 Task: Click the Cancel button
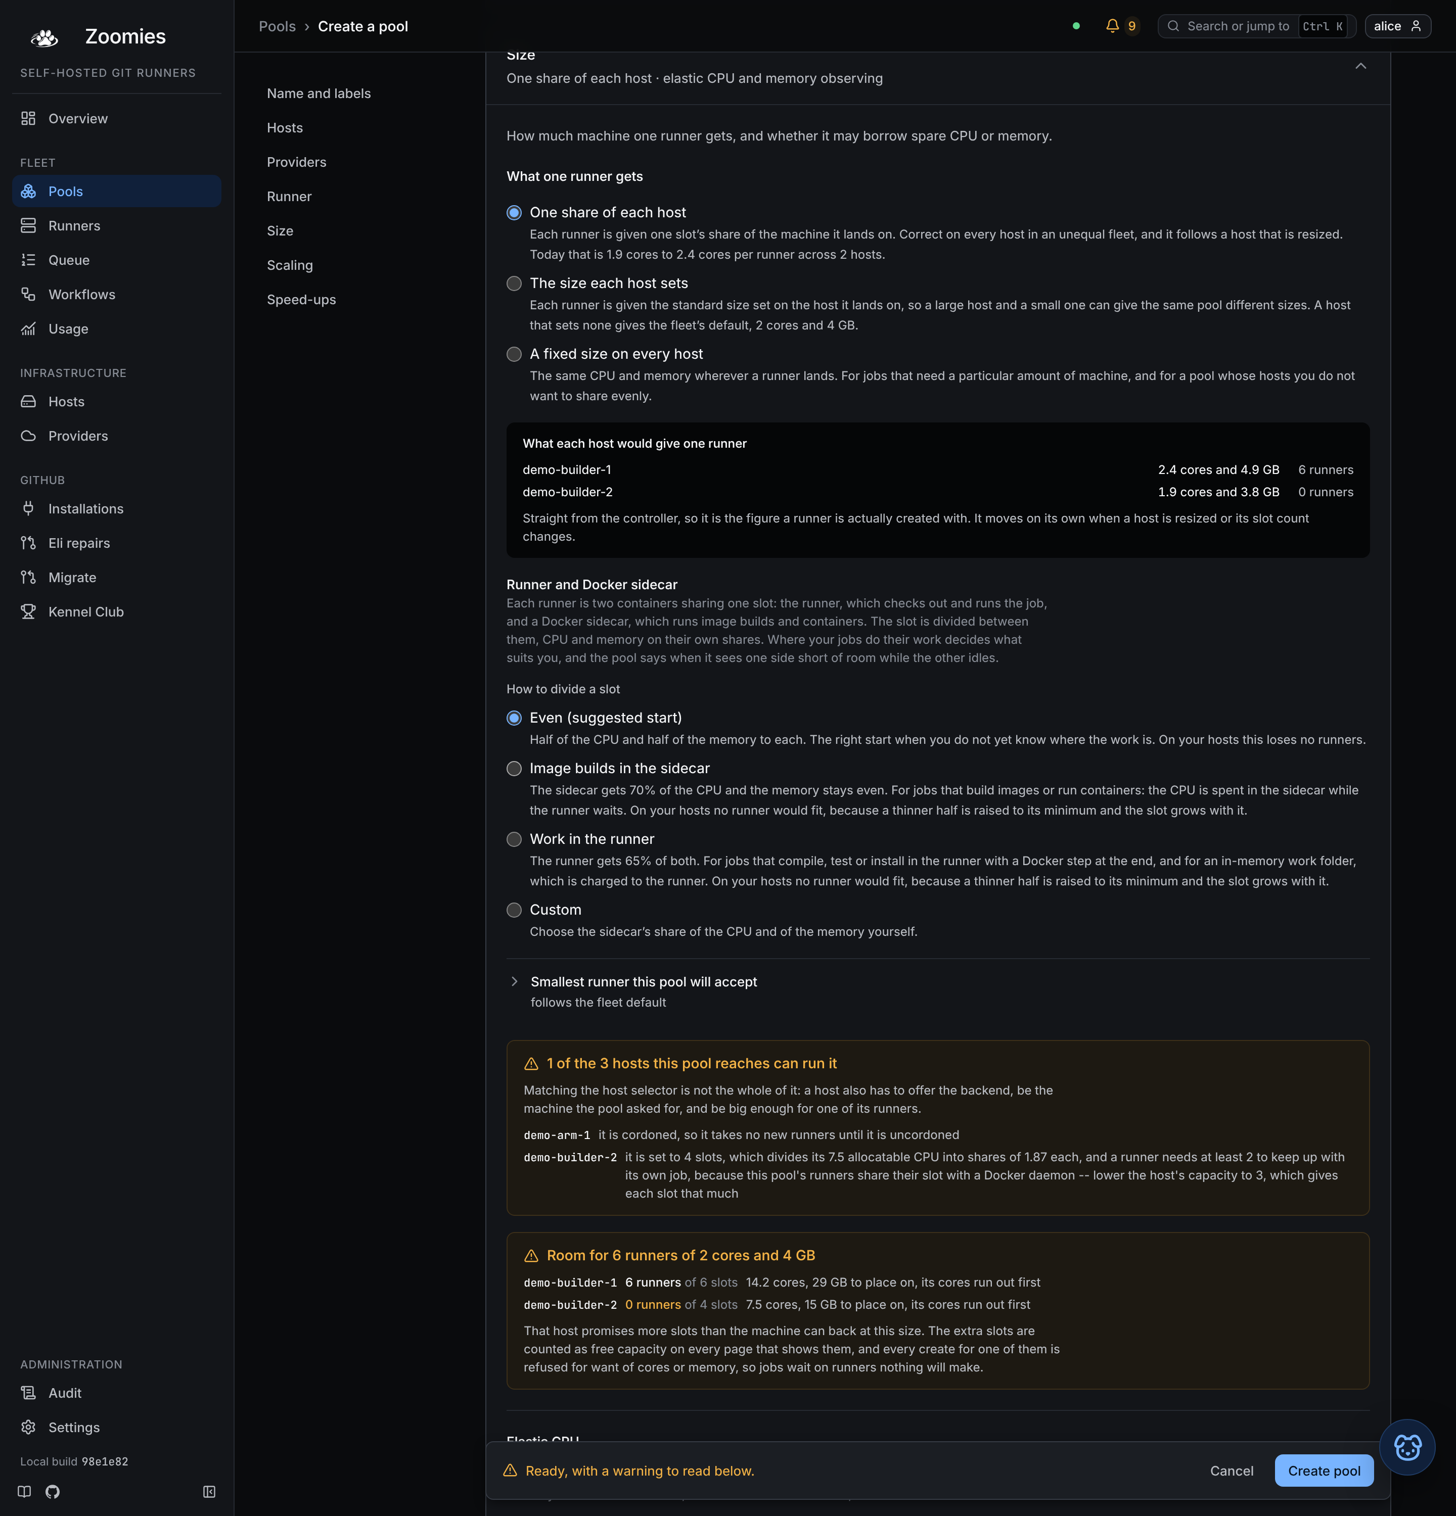1232,1471
